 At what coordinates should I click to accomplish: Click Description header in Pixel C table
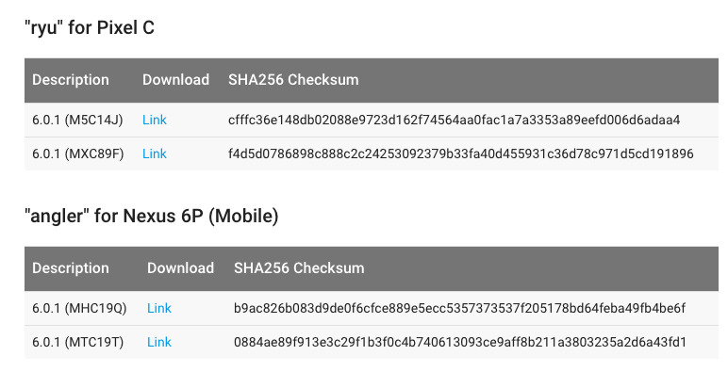click(71, 80)
